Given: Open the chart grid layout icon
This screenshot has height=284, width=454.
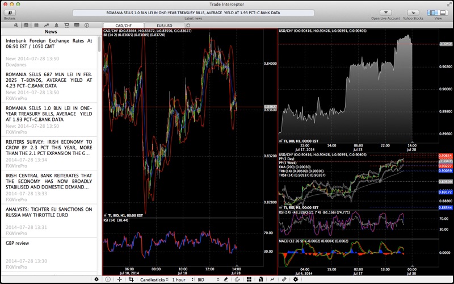Looking at the screenshot, I should coord(249,279).
